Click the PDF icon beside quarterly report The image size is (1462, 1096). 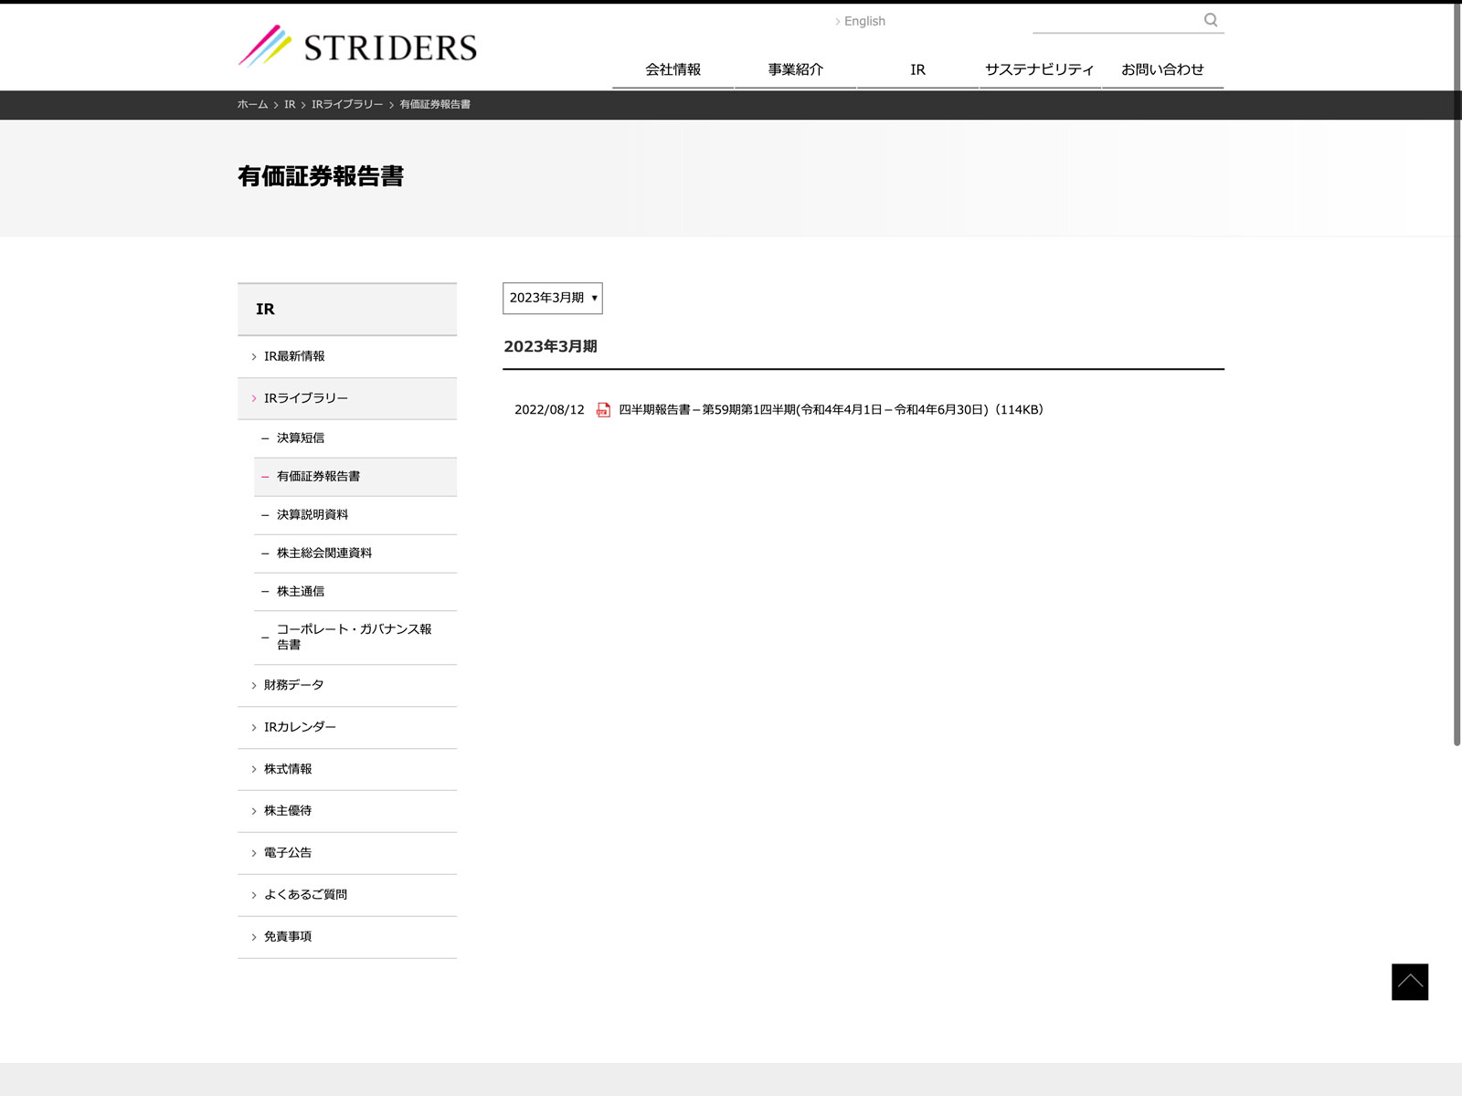[x=603, y=410]
